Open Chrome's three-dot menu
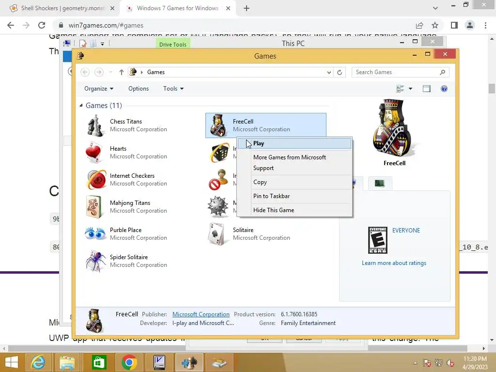496x372 pixels. pyautogui.click(x=485, y=25)
